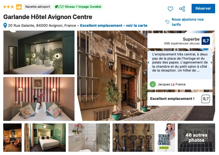
Task: Open the 46 autres photos thumbnail
Action: point(196,138)
